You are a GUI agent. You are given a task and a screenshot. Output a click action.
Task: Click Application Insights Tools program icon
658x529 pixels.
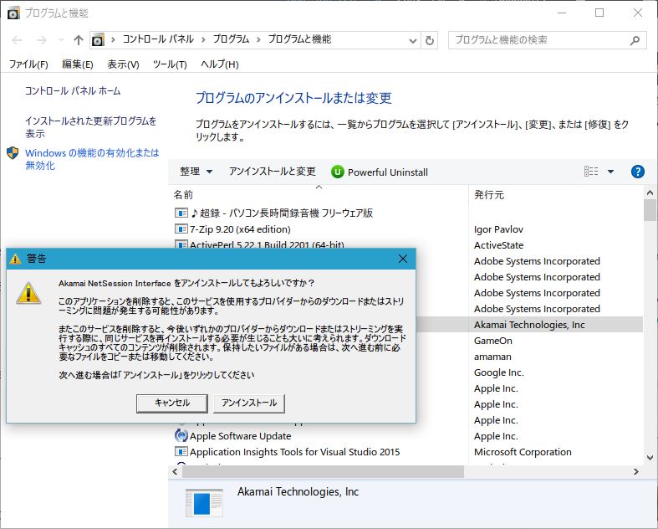[x=181, y=452]
